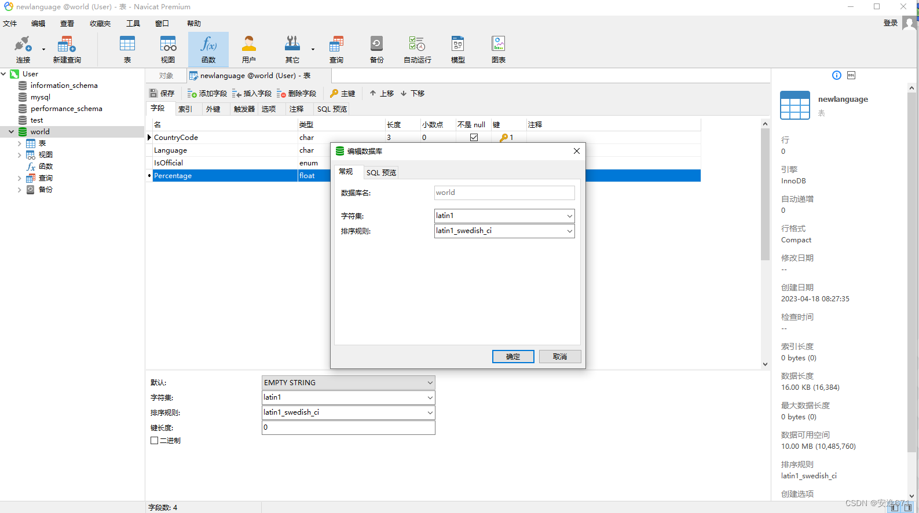
Task: Switch to dialog SQL 预览 tab
Action: click(x=381, y=172)
